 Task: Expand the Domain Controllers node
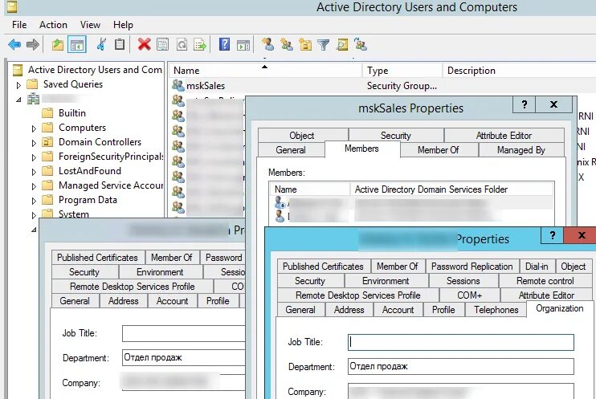point(34,143)
